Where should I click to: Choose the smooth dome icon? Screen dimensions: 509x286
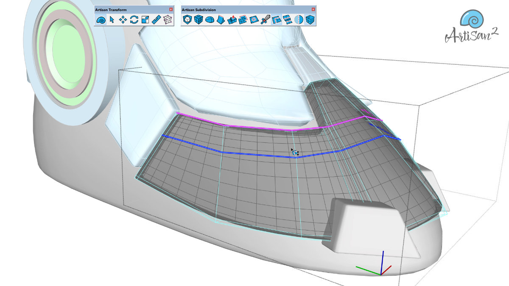pyautogui.click(x=210, y=19)
